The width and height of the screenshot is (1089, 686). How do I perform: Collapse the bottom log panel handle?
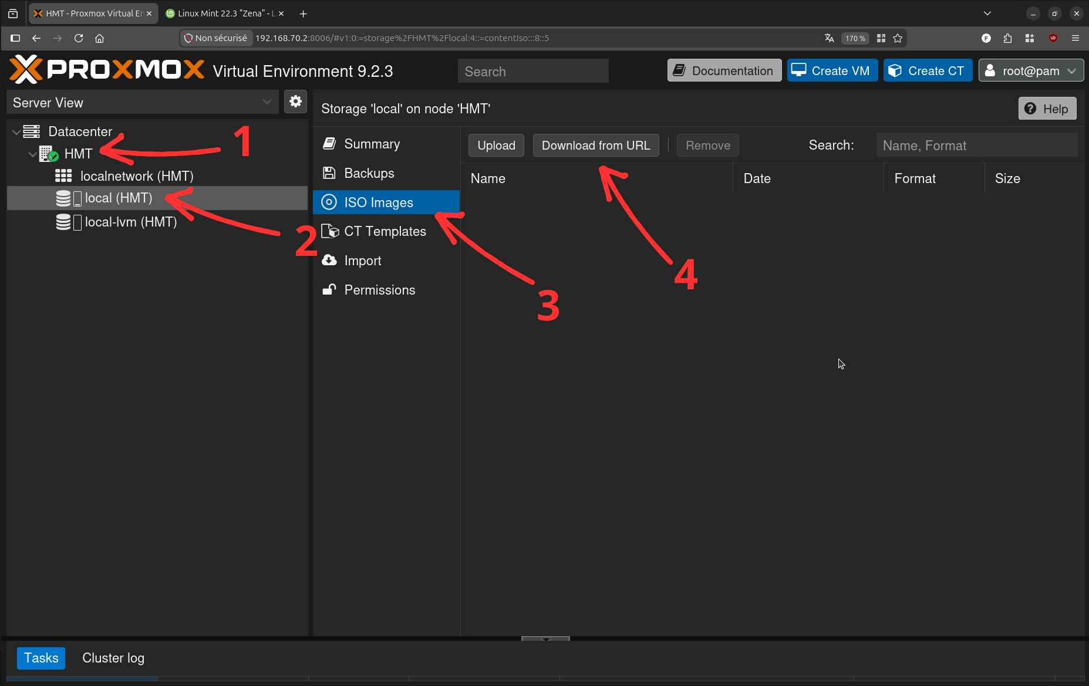point(545,638)
